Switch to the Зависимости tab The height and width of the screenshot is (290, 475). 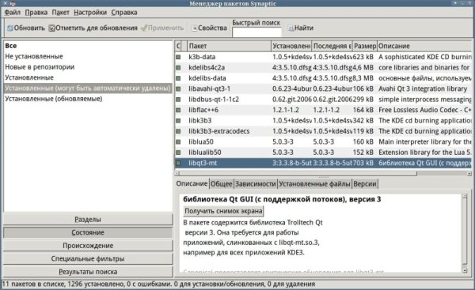256,184
